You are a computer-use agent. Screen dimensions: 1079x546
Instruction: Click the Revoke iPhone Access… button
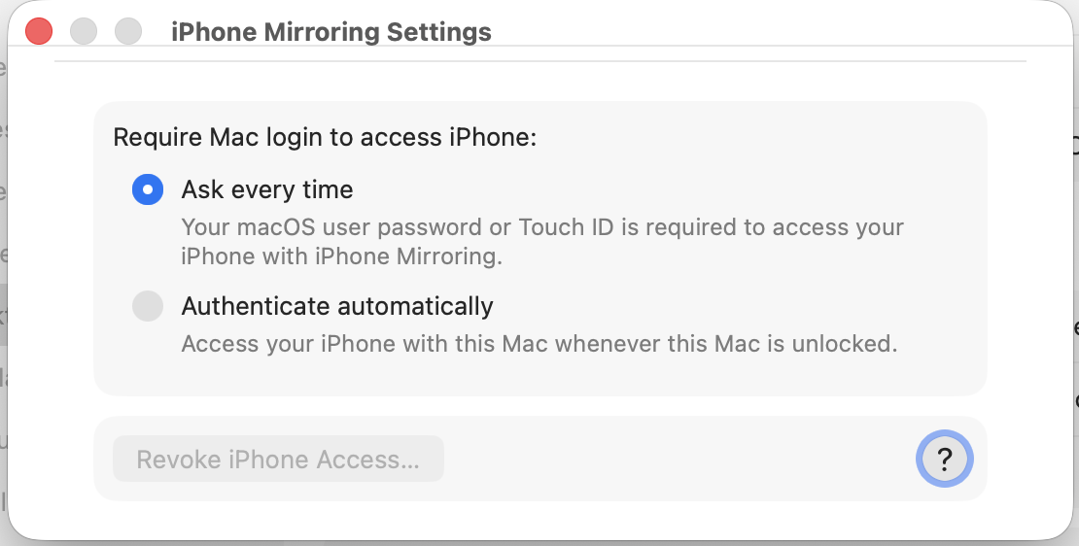point(278,459)
